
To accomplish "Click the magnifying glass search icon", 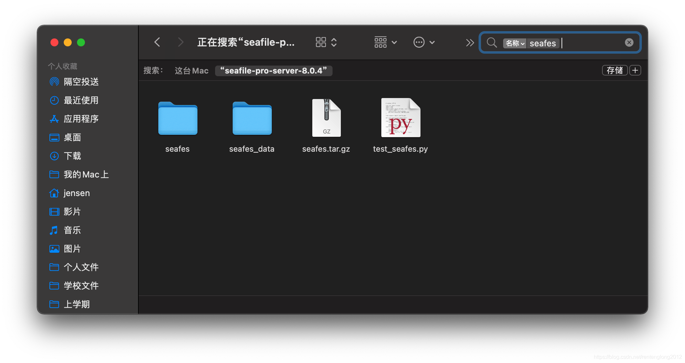I will click(492, 42).
